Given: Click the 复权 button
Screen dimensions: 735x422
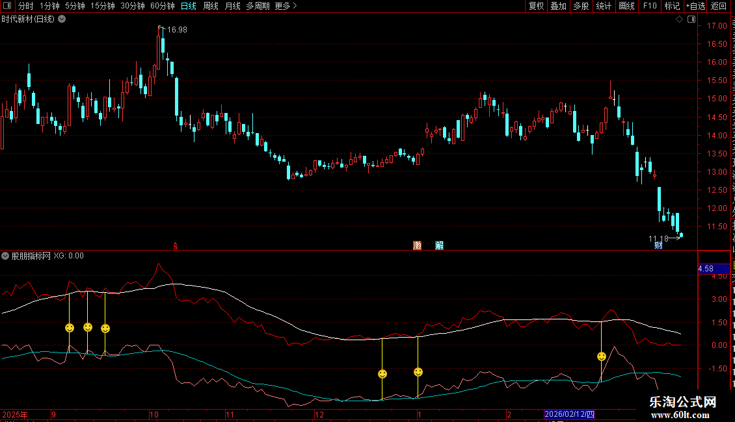Looking at the screenshot, I should pos(536,6).
